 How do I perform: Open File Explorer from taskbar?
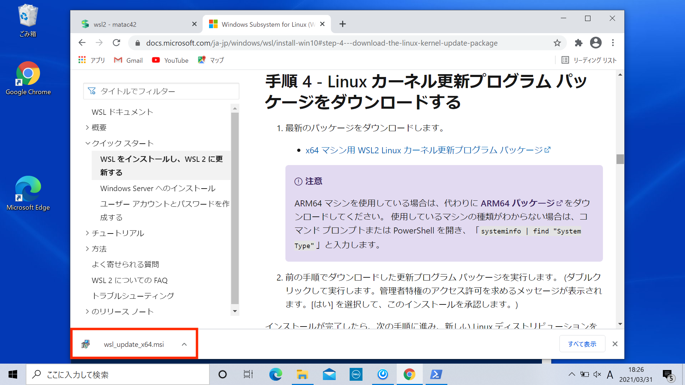click(302, 374)
